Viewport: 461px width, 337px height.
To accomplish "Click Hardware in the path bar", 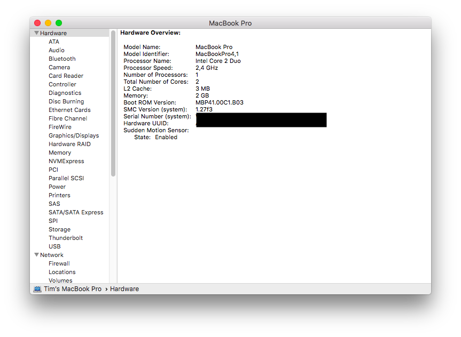I will (x=124, y=289).
